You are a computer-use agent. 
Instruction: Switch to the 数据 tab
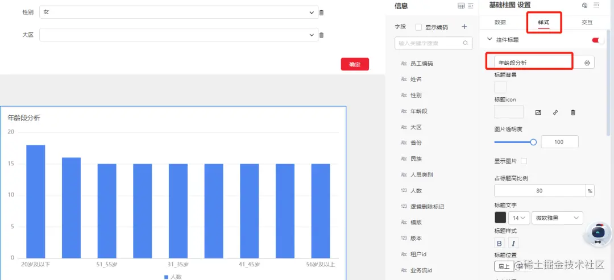500,22
